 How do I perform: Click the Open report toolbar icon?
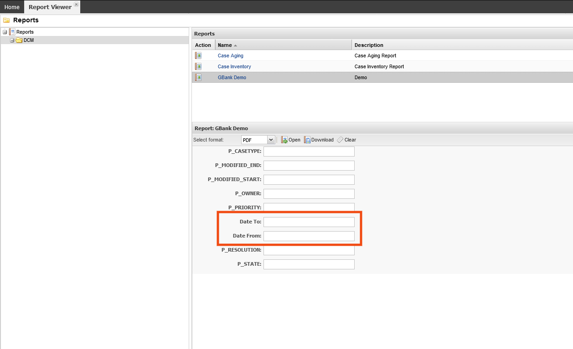coord(284,140)
